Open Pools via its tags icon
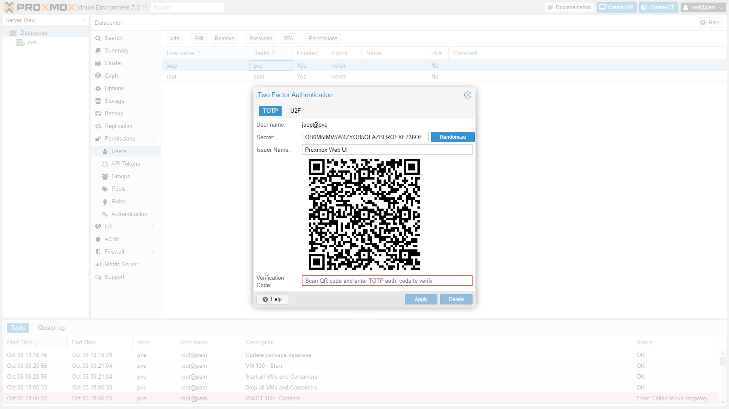Image resolution: width=729 pixels, height=409 pixels. [x=105, y=189]
